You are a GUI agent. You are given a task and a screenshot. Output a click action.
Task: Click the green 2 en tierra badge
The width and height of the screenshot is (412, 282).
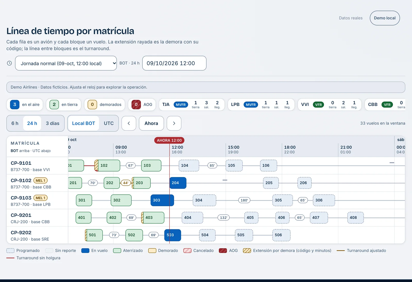click(54, 104)
